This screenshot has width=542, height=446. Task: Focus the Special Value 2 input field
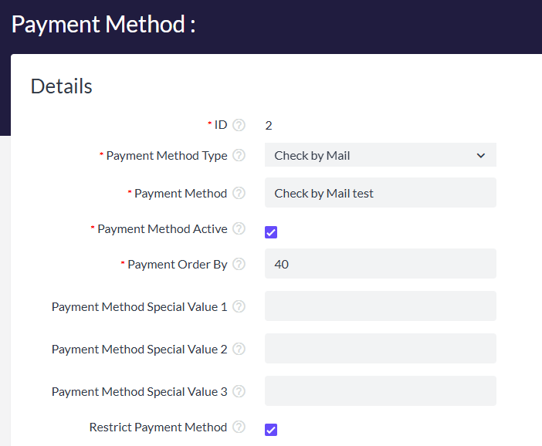point(380,349)
